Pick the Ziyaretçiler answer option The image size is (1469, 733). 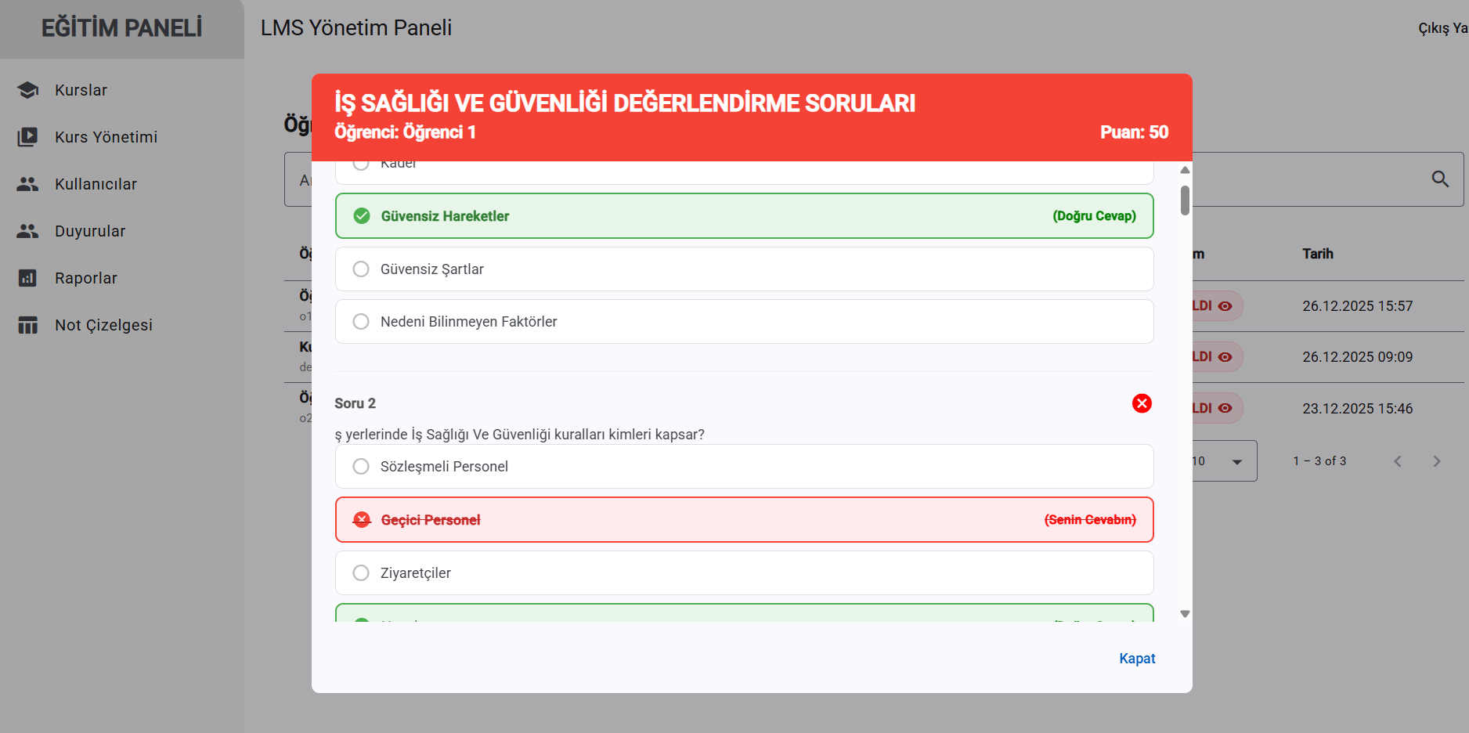361,573
